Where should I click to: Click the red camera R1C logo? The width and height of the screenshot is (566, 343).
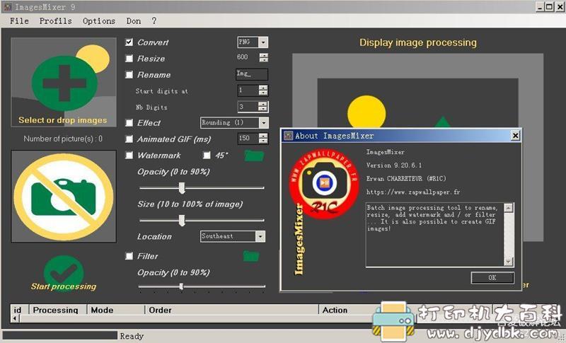324,183
